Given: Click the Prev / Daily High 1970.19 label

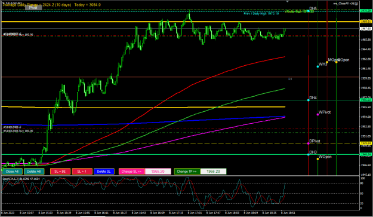Looking at the screenshot, I should [261, 14].
